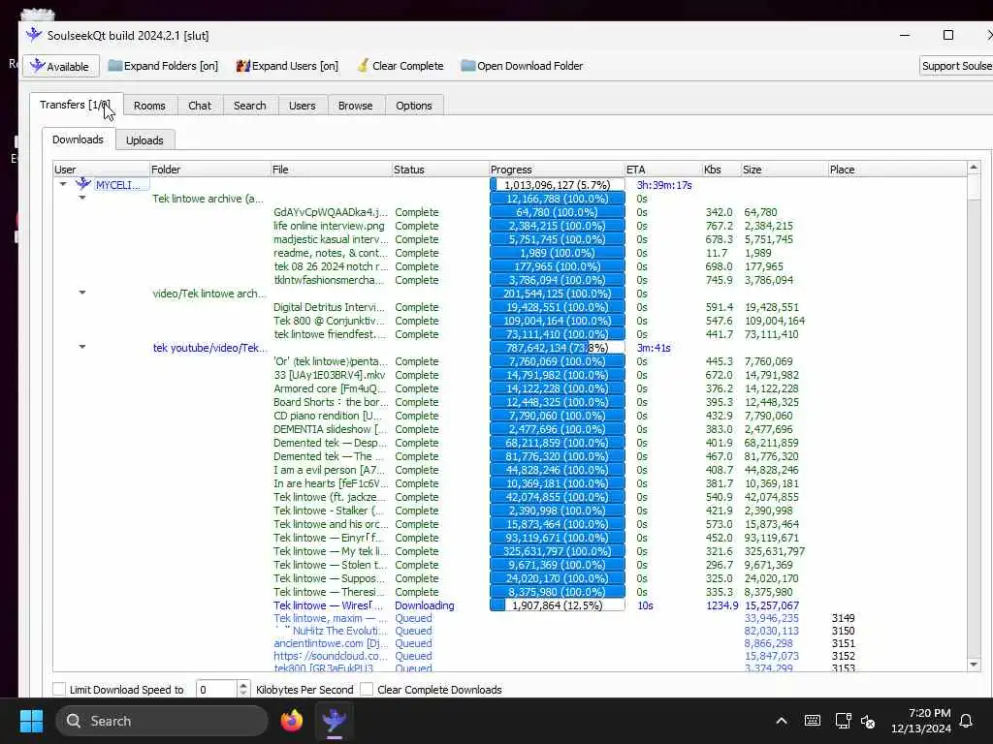Screen dimensions: 993x744
Task: Switch to the Uploads sub-tab
Action: (144, 140)
